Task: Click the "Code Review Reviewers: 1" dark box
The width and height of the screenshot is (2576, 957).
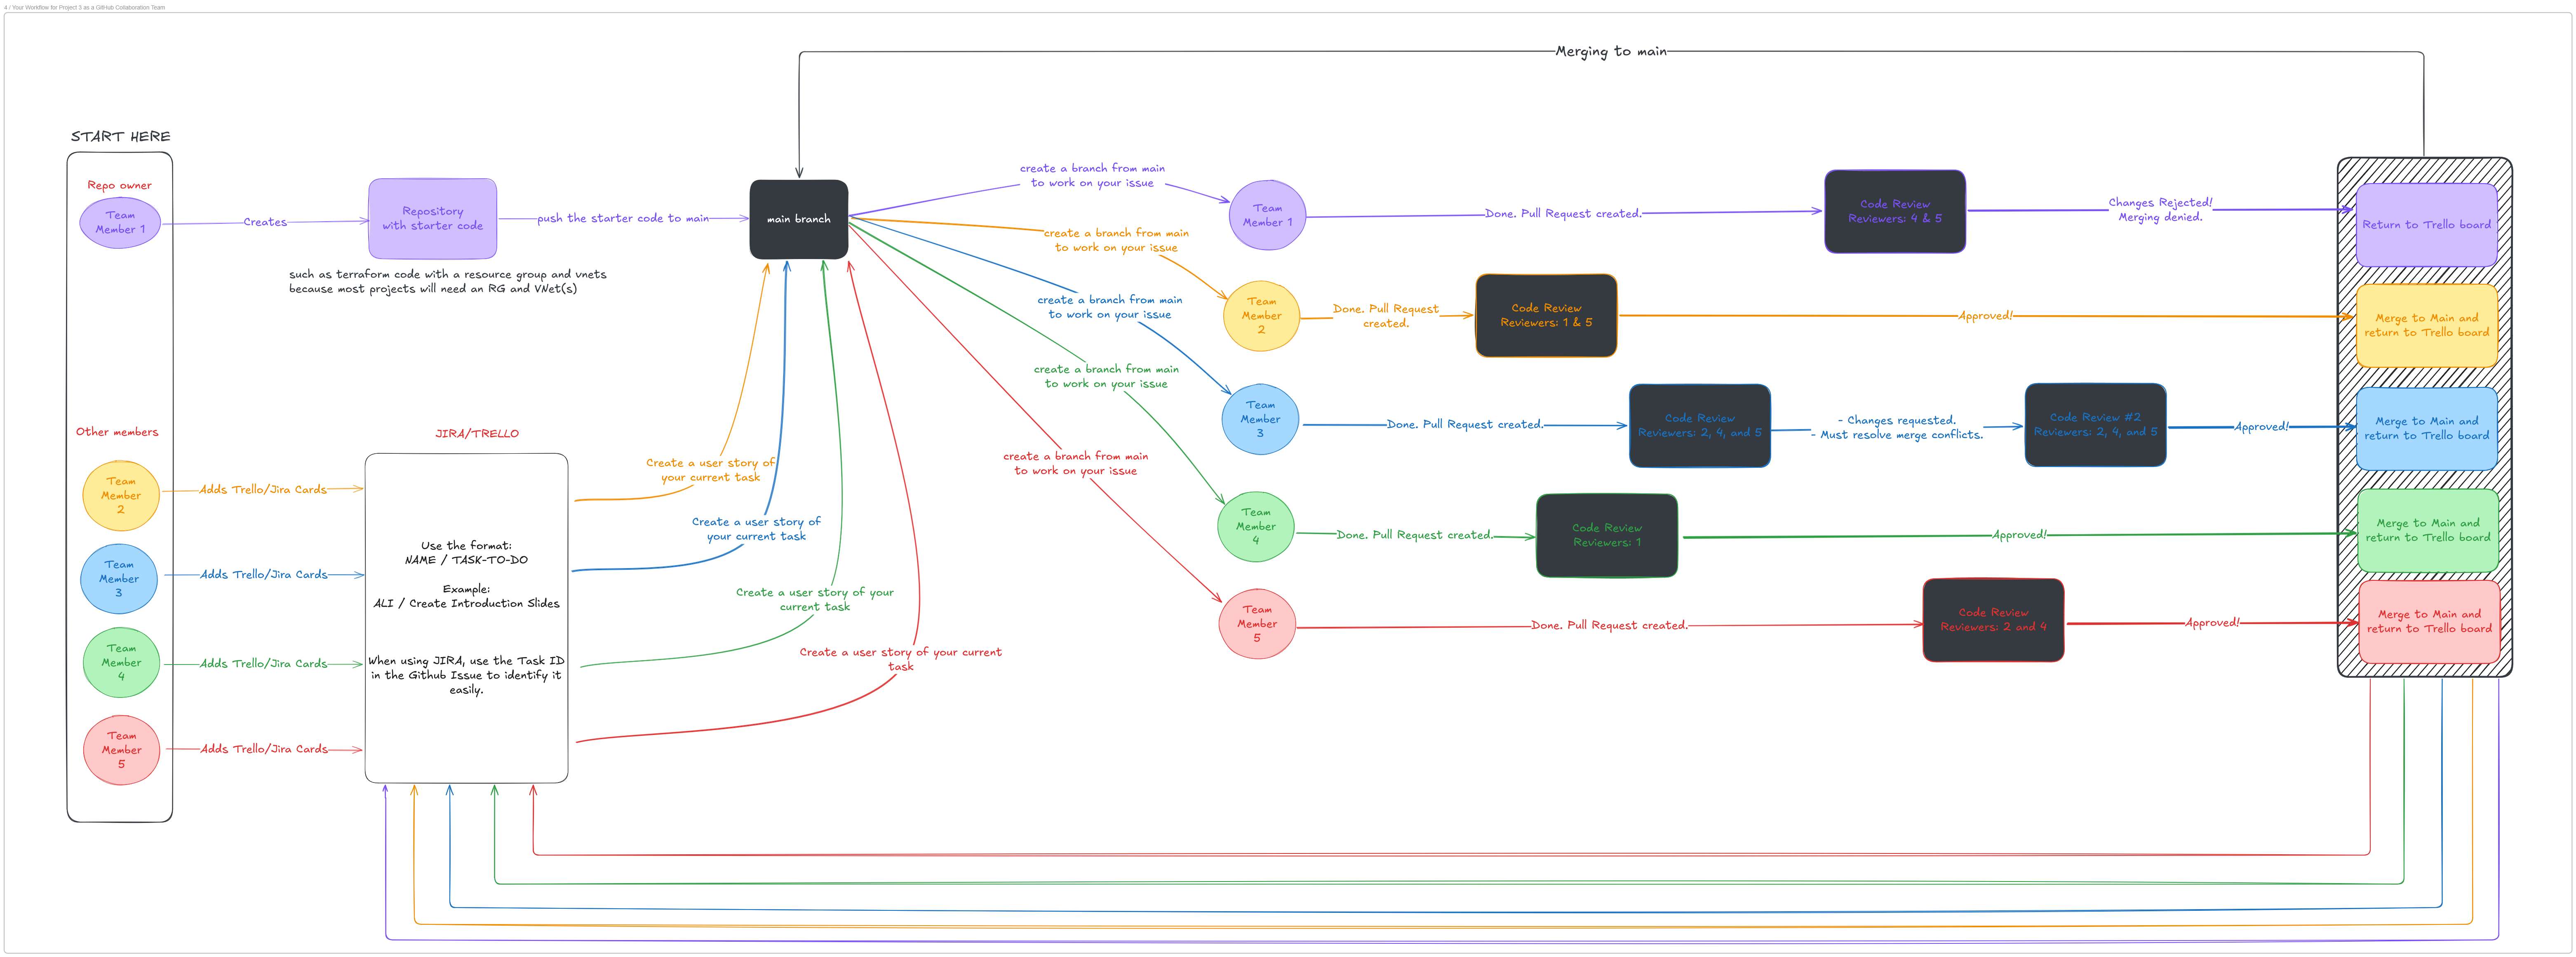Action: point(1607,536)
